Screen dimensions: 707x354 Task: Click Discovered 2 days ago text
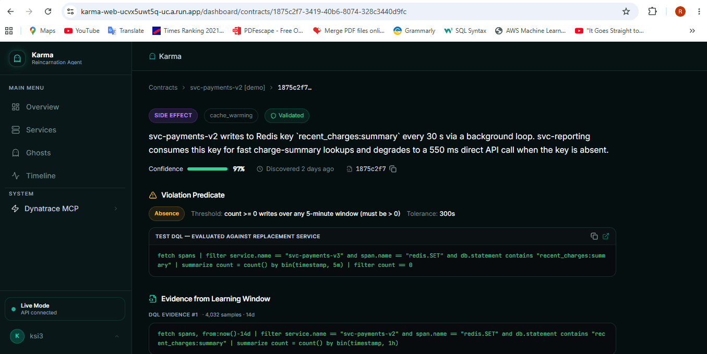(x=300, y=169)
